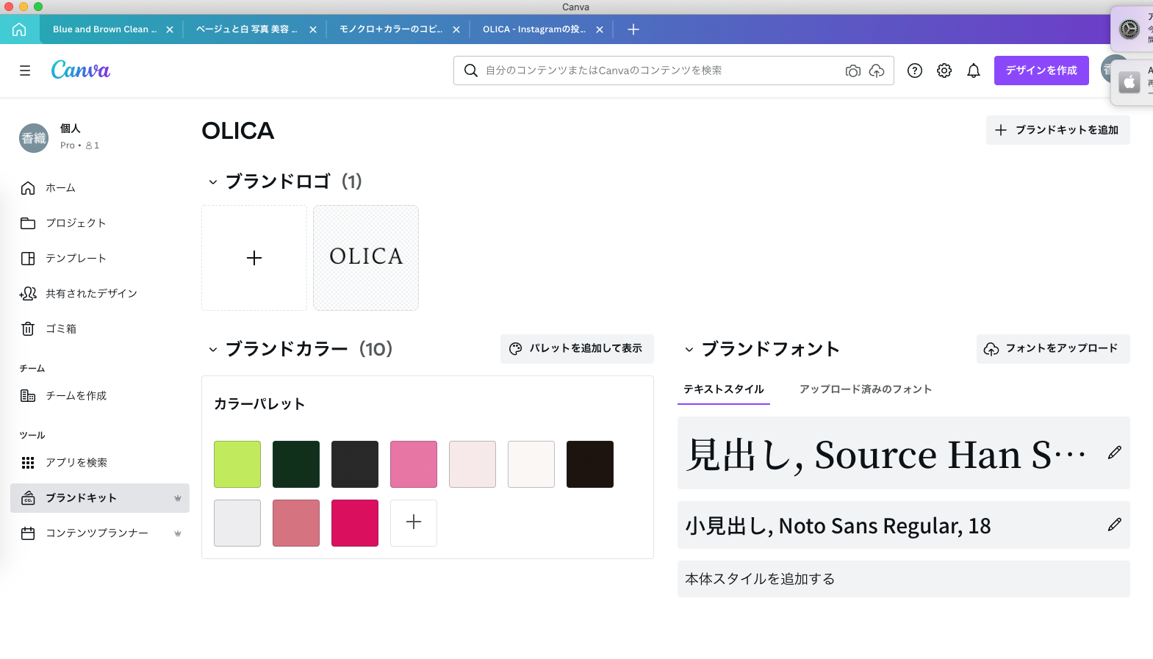Select the charcoal gray color swatch

coord(355,464)
